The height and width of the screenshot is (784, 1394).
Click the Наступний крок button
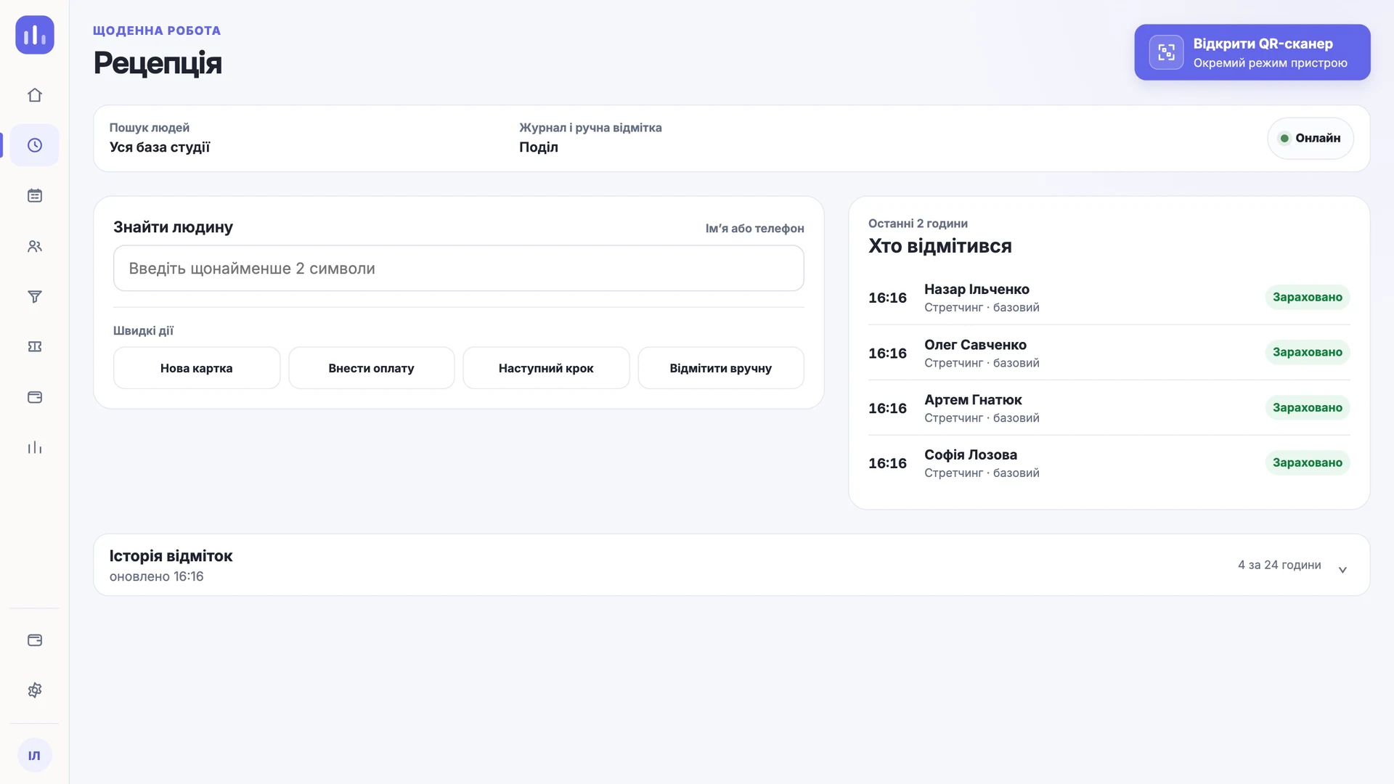tap(546, 368)
